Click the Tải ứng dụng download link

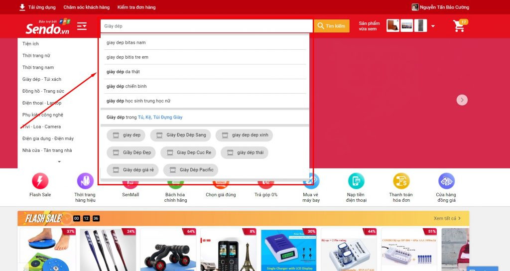37,7
